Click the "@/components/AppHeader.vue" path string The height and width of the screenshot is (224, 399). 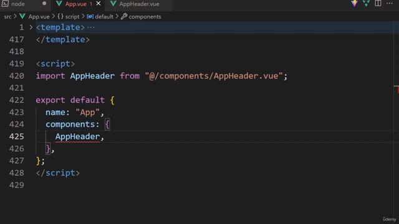[x=214, y=76]
